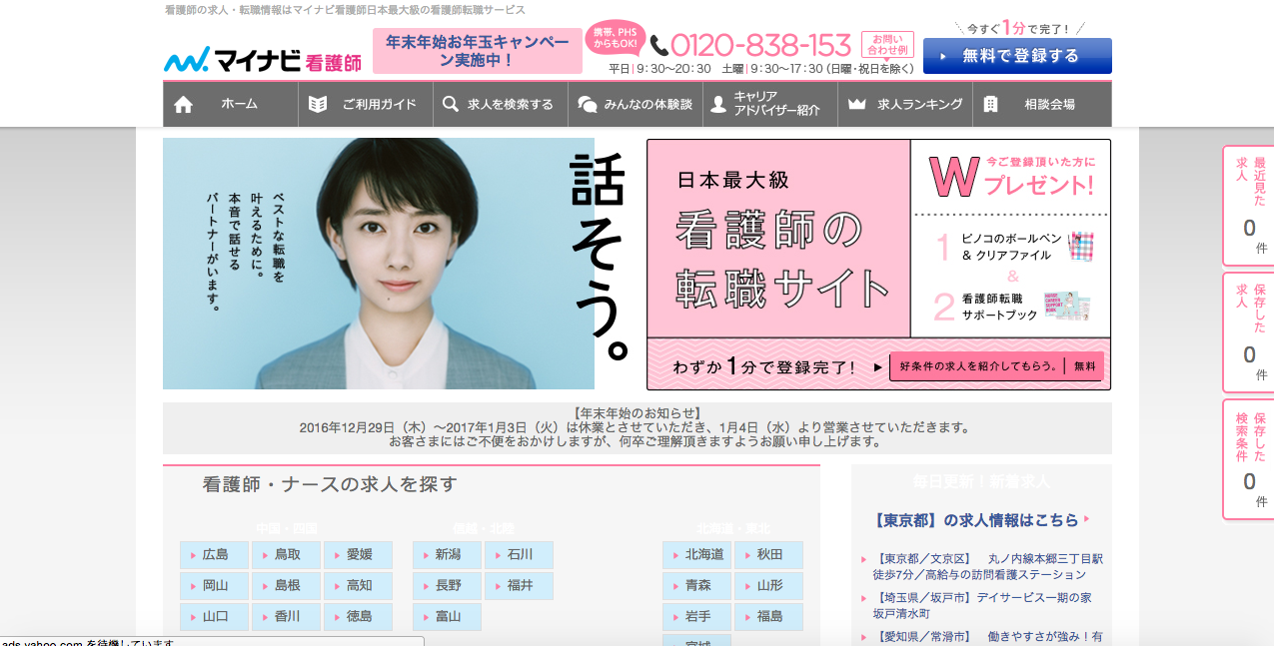The width and height of the screenshot is (1274, 646).
Task: Select 石川 prefecture
Action: pos(520,555)
